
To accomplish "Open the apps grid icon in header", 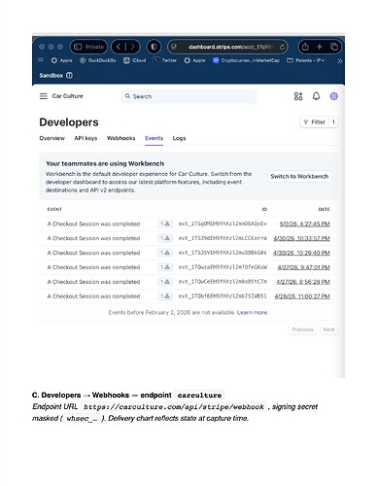I will click(298, 96).
